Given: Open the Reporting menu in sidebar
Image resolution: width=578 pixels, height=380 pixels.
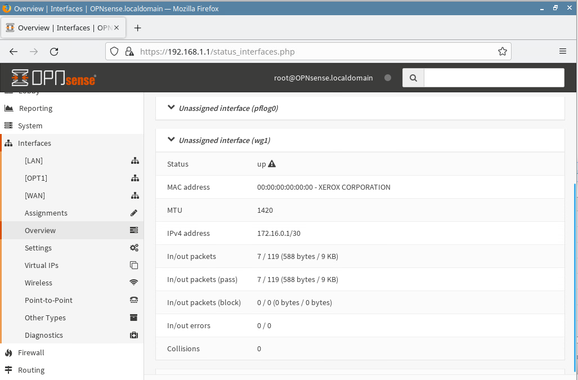Looking at the screenshot, I should pyautogui.click(x=35, y=108).
